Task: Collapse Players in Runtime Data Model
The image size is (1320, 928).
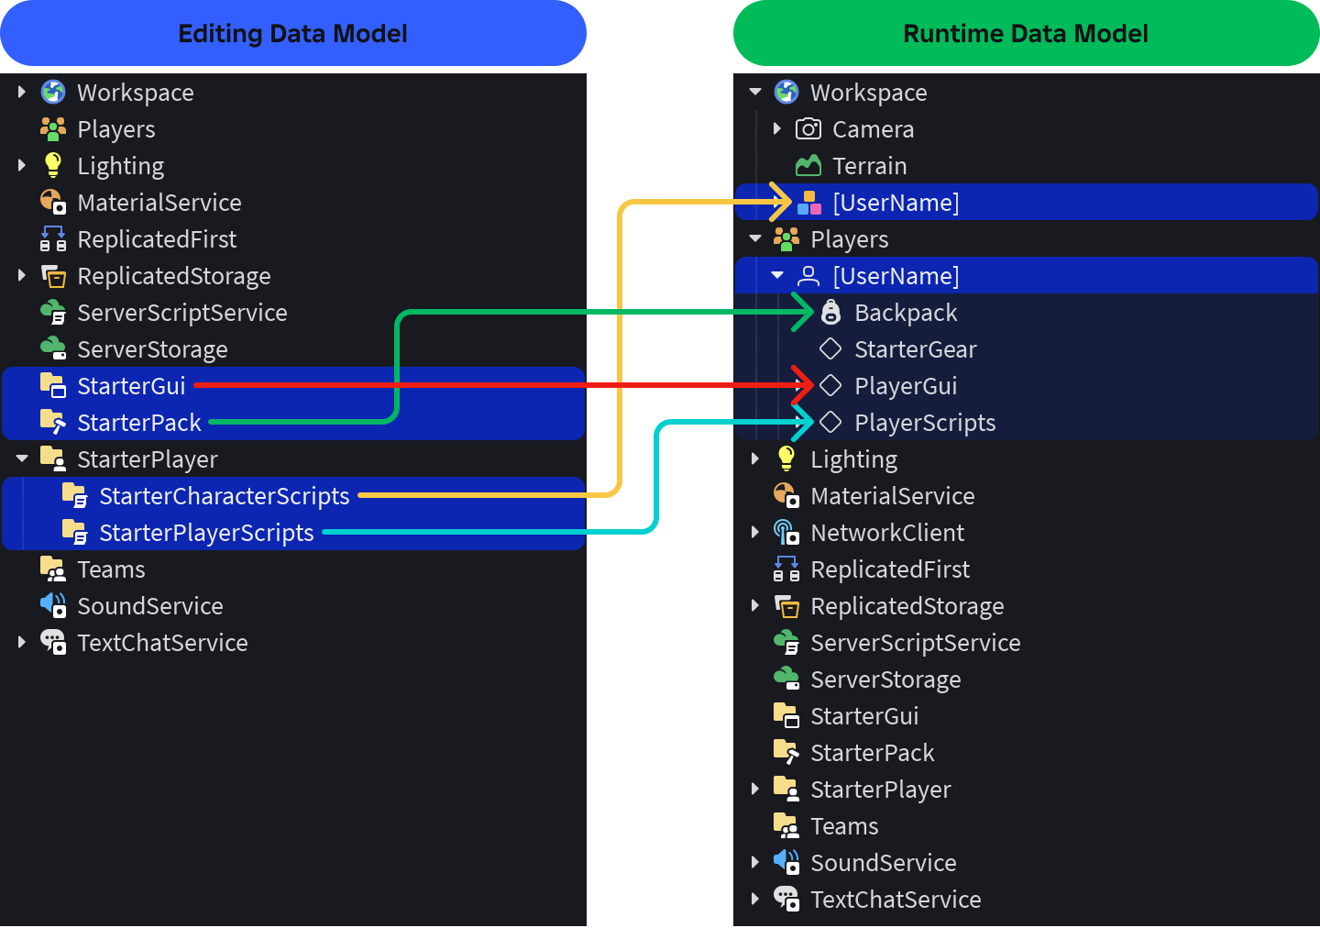Action: 755,238
